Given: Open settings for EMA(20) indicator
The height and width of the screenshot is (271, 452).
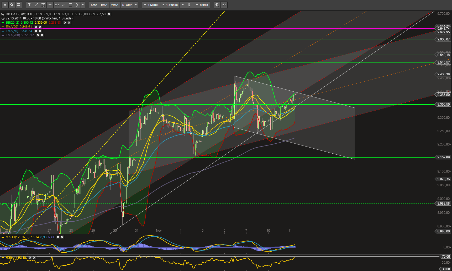Looking at the screenshot, I should (x=36, y=27).
